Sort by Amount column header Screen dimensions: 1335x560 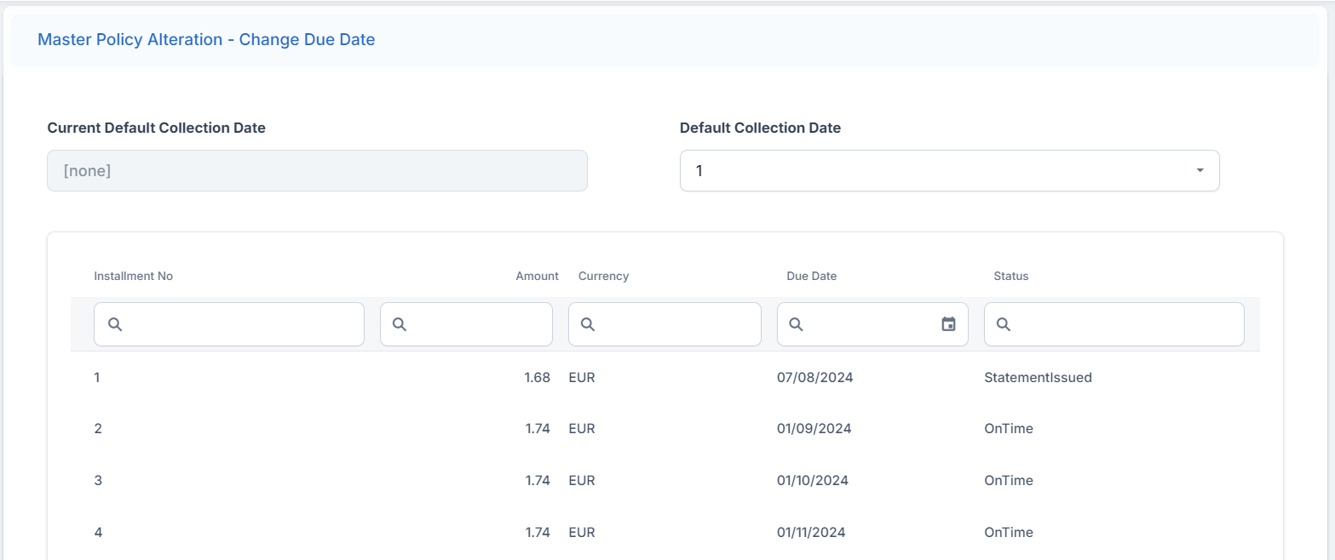pyautogui.click(x=537, y=276)
